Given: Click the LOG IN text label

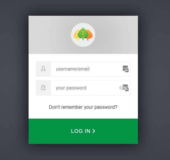Looking at the screenshot, I should (80, 131).
